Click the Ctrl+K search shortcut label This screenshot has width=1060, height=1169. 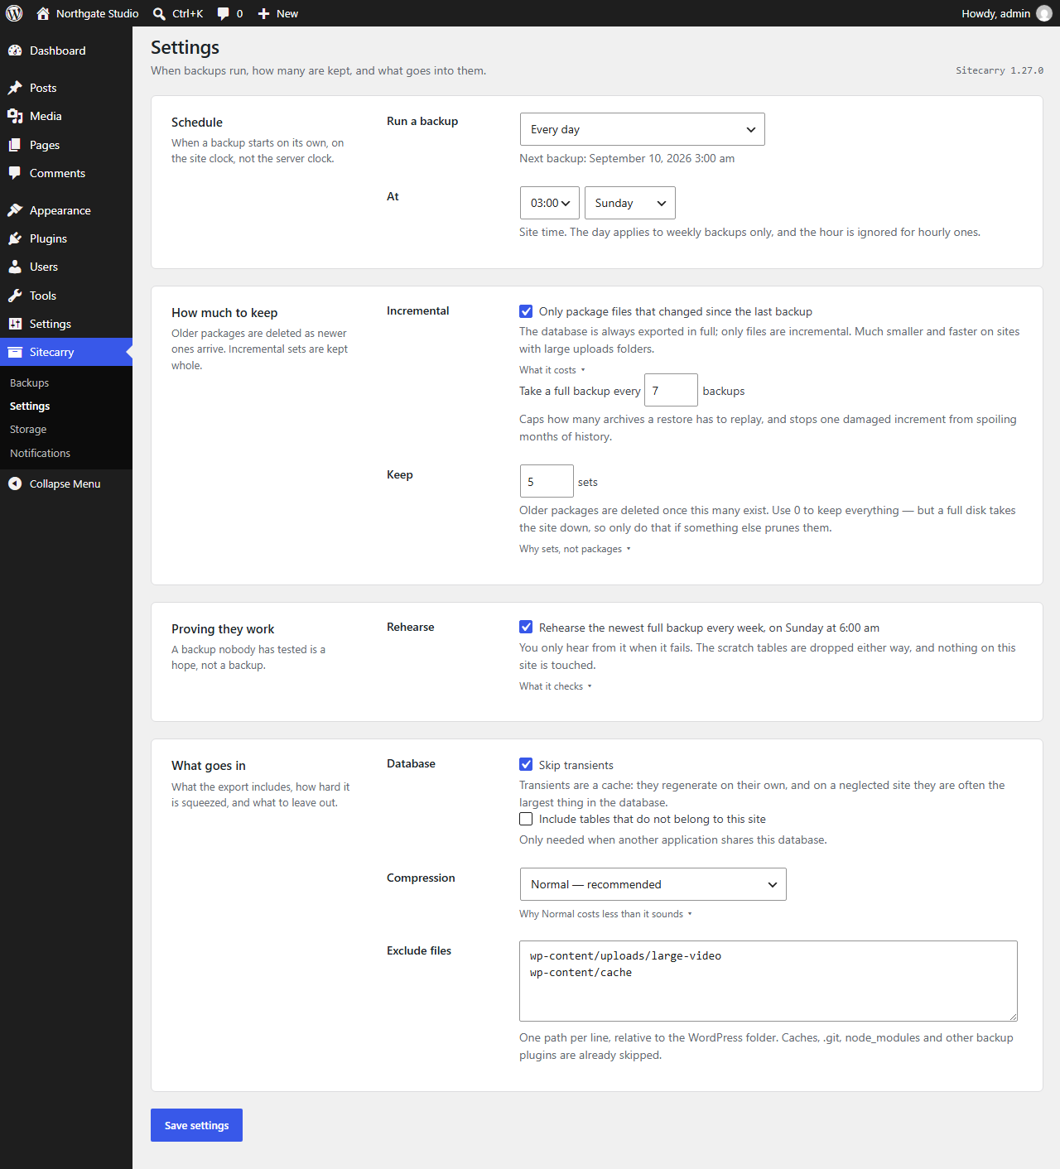pos(187,13)
